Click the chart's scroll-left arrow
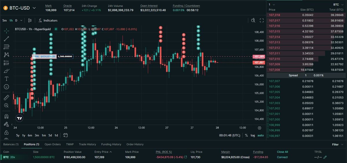Screen dimensions: 347x163 pyautogui.click(x=12, y=125)
